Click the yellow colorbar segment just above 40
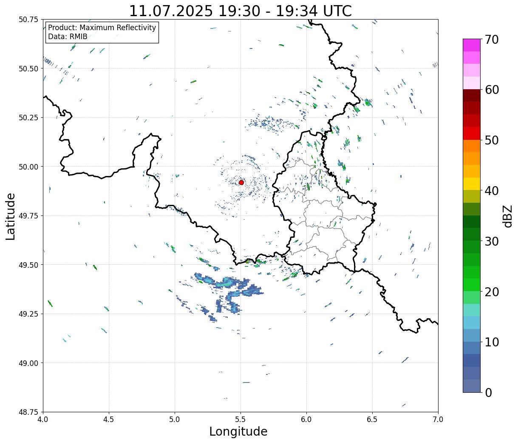The height and width of the screenshot is (442, 518). pyautogui.click(x=472, y=184)
